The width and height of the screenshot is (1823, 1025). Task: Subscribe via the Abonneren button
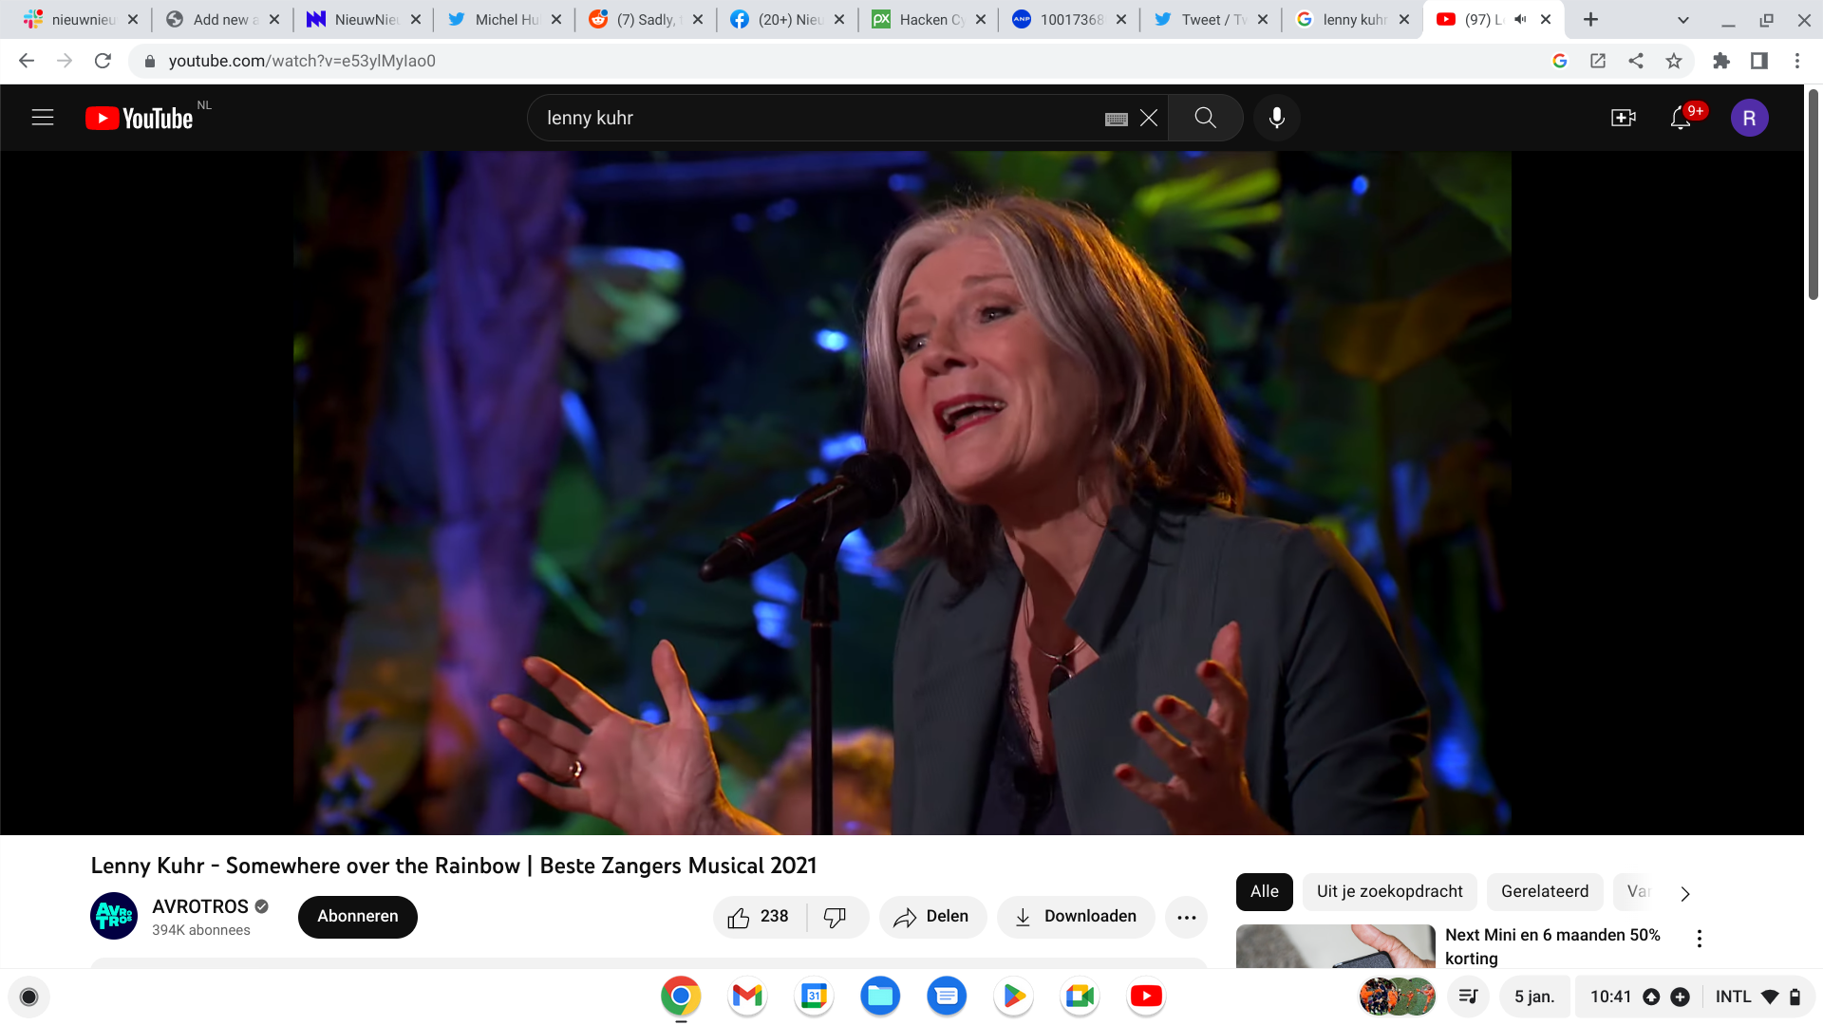click(x=357, y=917)
